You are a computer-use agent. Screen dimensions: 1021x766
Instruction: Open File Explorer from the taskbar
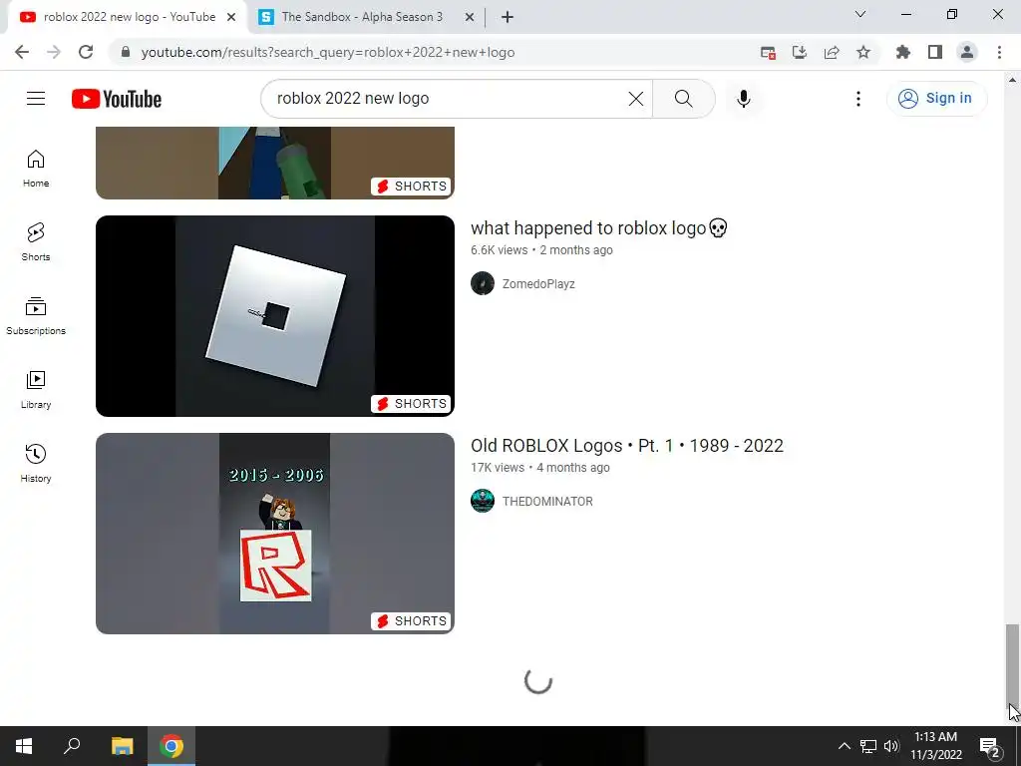123,746
